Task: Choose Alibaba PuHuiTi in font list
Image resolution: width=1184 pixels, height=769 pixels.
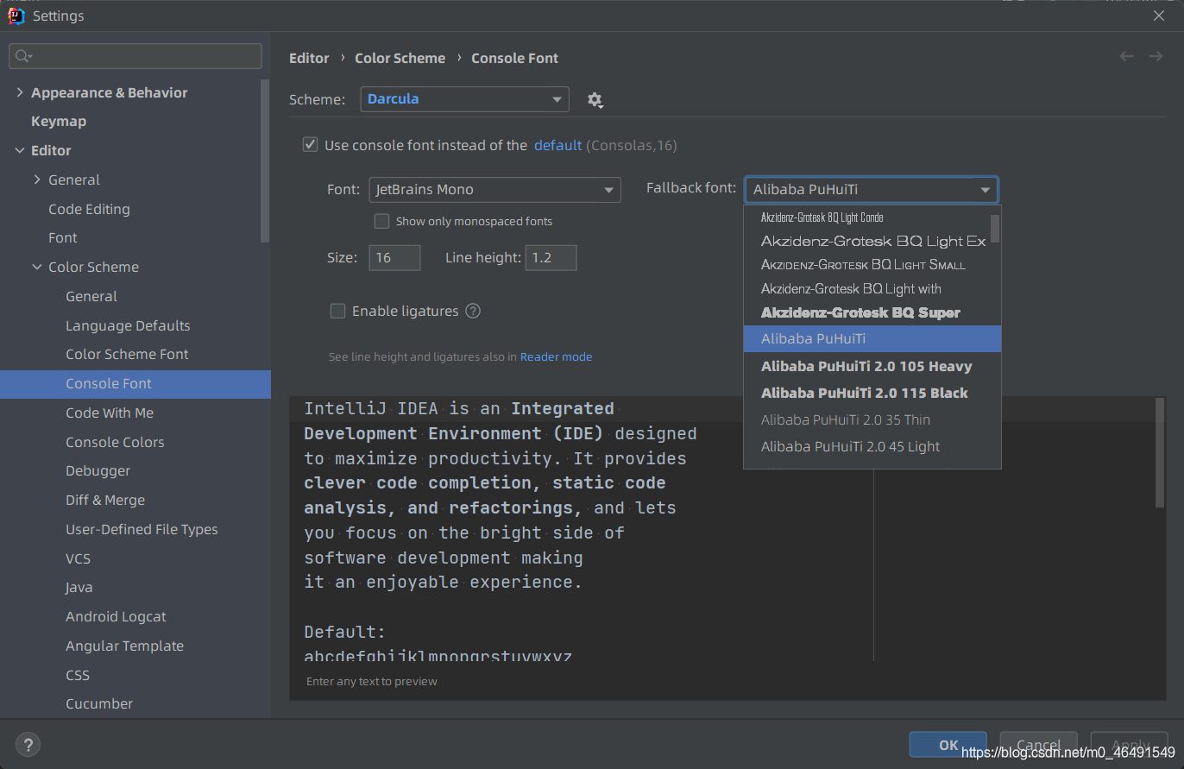Action: coord(872,338)
